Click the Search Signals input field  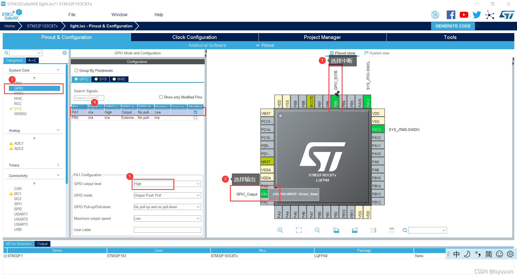(89, 98)
